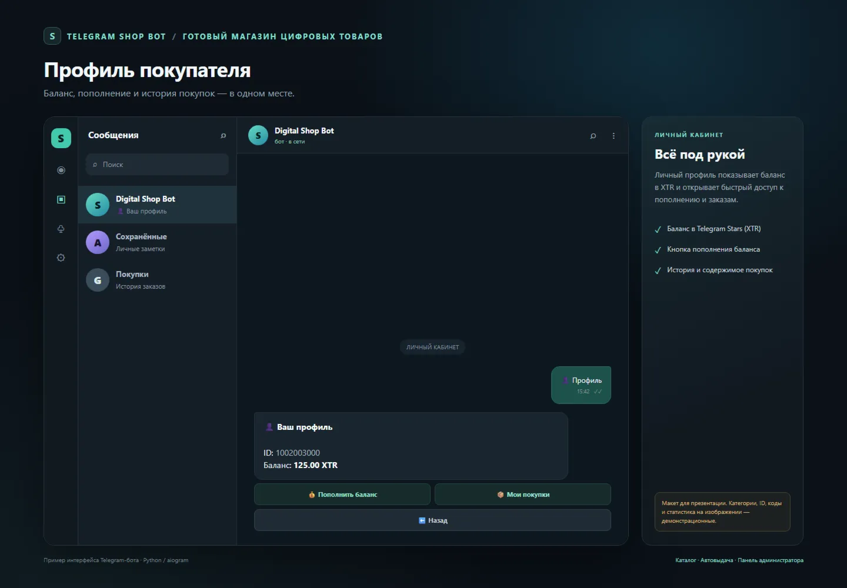Open the three-dot menu in the chat header
The height and width of the screenshot is (588, 847).
point(613,136)
